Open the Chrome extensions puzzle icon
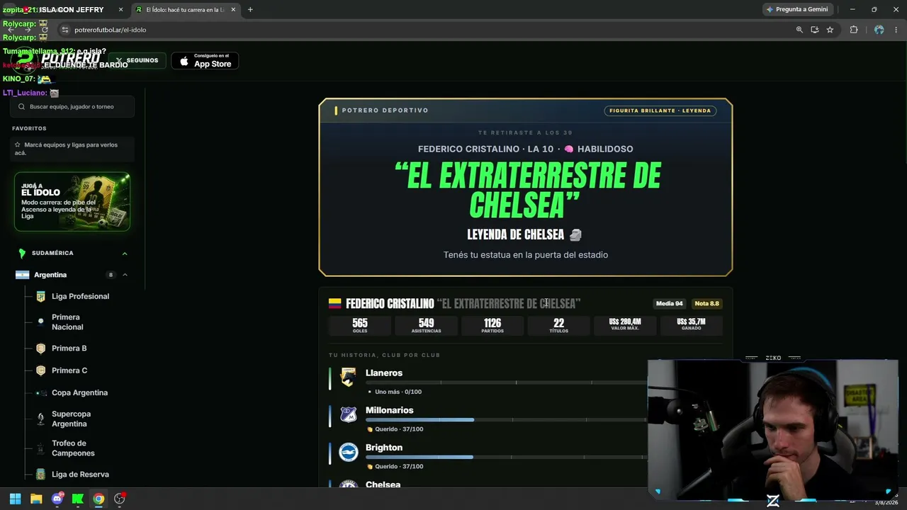The width and height of the screenshot is (907, 510). click(854, 30)
